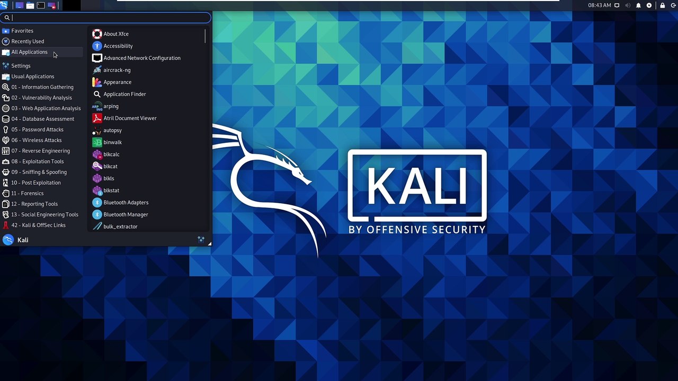Launch blkcalc entry

tap(146, 155)
